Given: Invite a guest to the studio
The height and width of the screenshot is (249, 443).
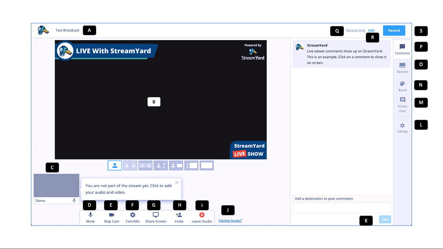Looking at the screenshot, I should [x=179, y=218].
